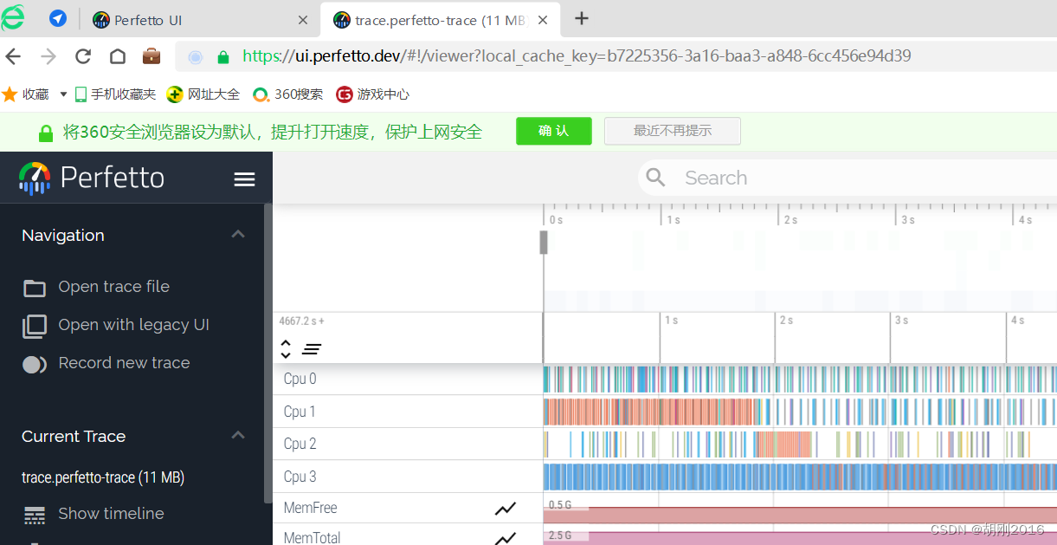Click trace.perfetto-trace (11 MB) sidebar entry
Image resolution: width=1057 pixels, height=545 pixels.
click(103, 477)
